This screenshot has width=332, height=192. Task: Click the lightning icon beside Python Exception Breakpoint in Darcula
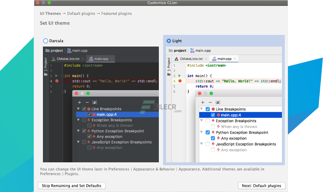[x=89, y=131]
